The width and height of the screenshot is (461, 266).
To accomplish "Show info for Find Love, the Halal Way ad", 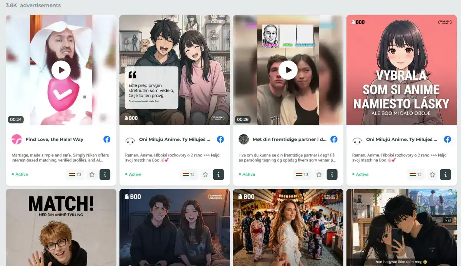I will (105, 175).
